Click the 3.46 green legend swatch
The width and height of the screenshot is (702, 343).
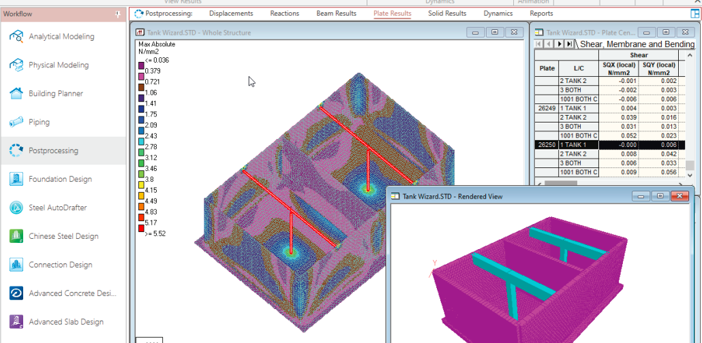click(141, 163)
